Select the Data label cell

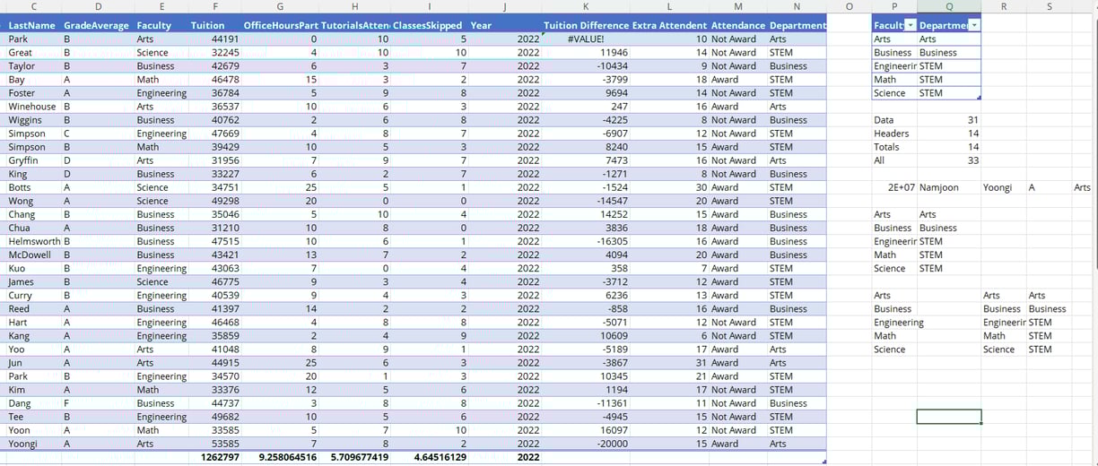[894, 120]
